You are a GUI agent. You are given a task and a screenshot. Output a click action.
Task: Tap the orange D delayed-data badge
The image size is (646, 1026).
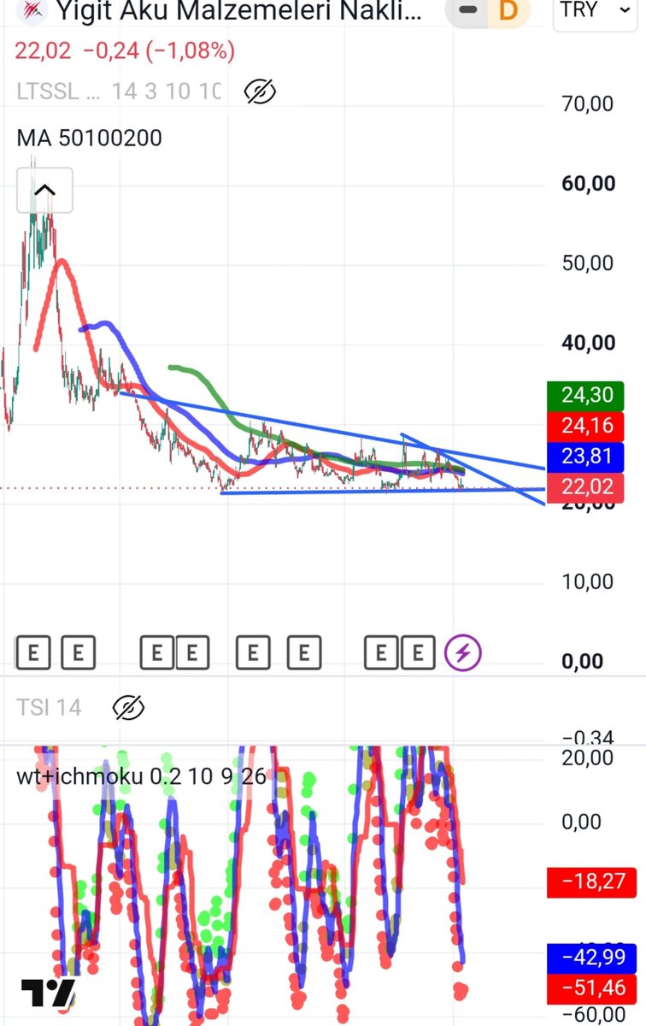click(x=508, y=10)
